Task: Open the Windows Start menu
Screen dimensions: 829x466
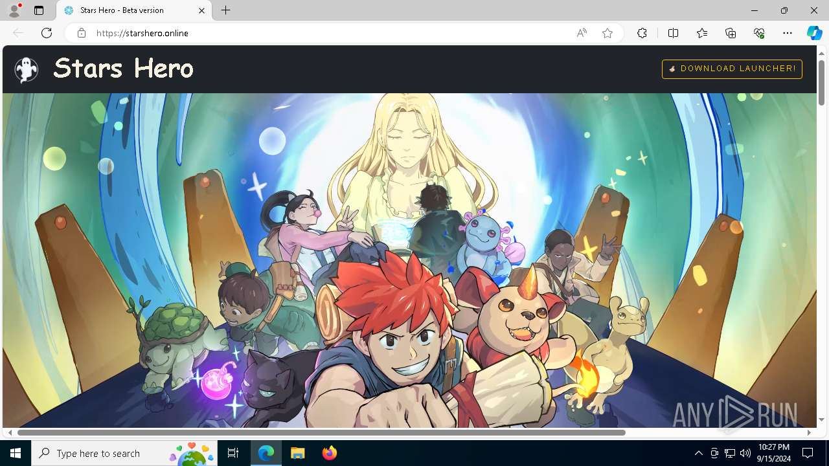Action: tap(16, 453)
